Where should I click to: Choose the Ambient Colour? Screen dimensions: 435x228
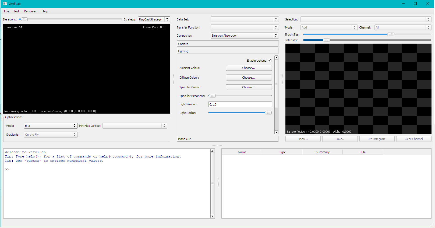click(249, 68)
